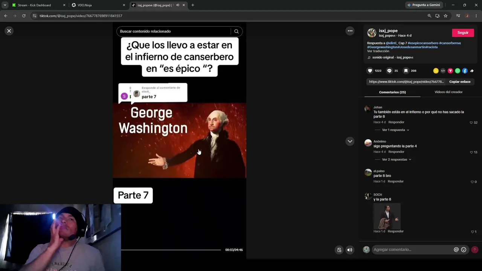Post comment with the red arrow button
This screenshot has width=482, height=271.
(474, 250)
